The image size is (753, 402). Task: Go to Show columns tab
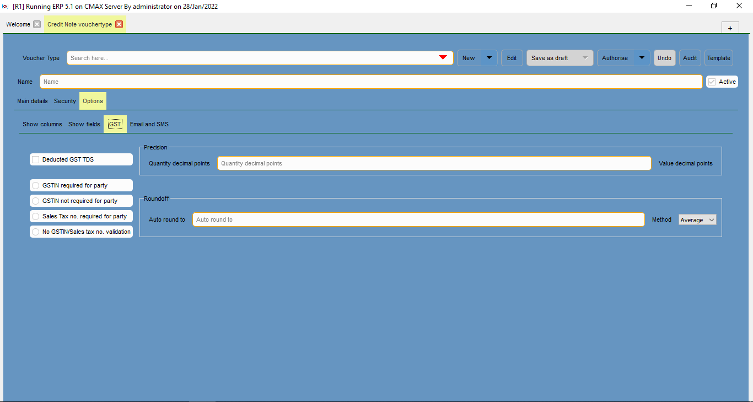[x=42, y=124]
